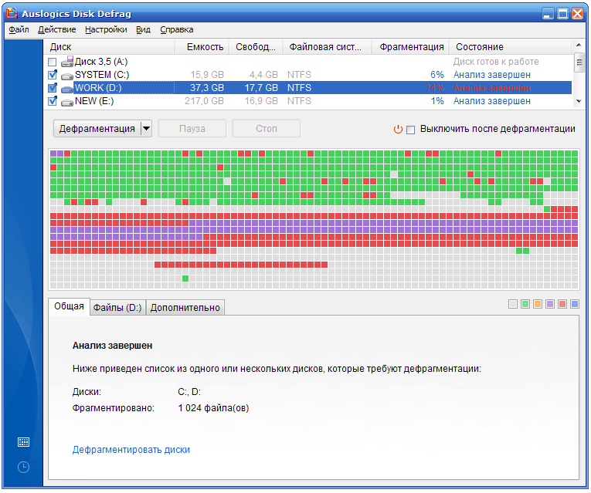Click the red legend color swatch

pos(562,304)
